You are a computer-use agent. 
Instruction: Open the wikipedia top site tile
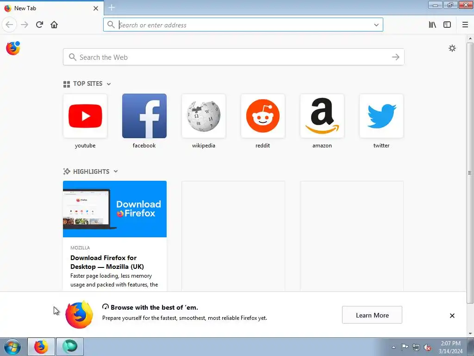click(x=204, y=116)
